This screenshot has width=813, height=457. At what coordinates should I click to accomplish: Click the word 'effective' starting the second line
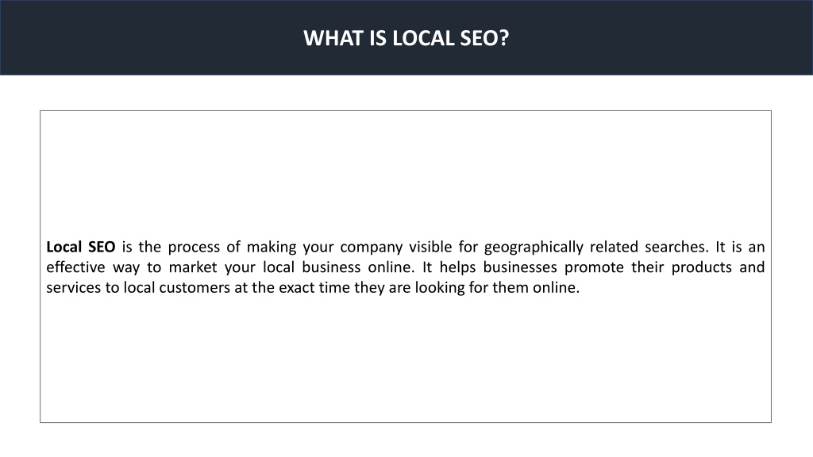75,267
